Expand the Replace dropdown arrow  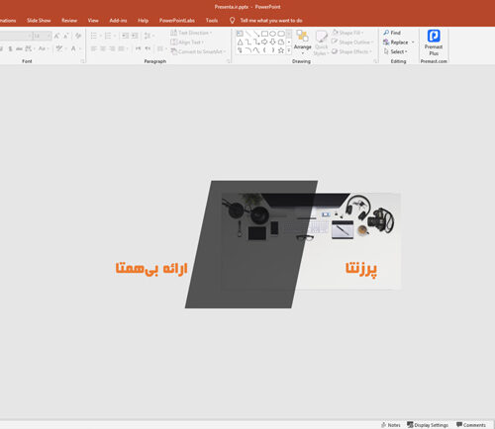(413, 43)
